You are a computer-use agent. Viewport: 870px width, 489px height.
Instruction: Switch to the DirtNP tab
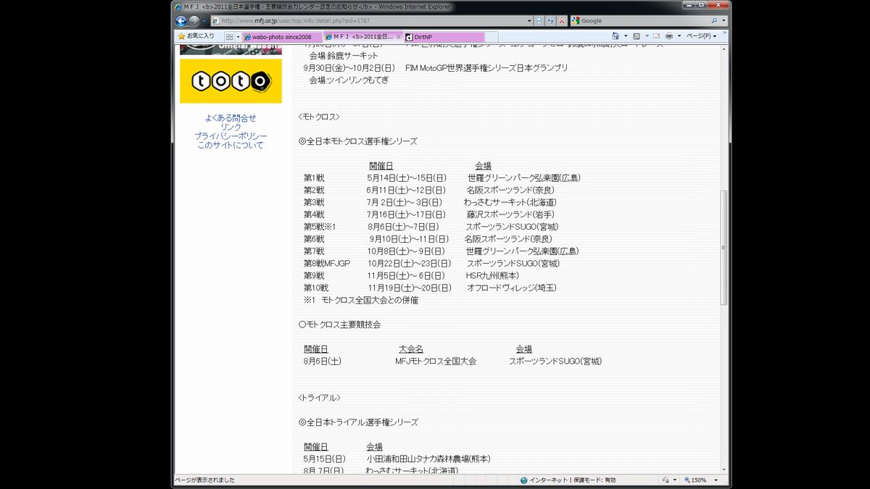(x=444, y=36)
